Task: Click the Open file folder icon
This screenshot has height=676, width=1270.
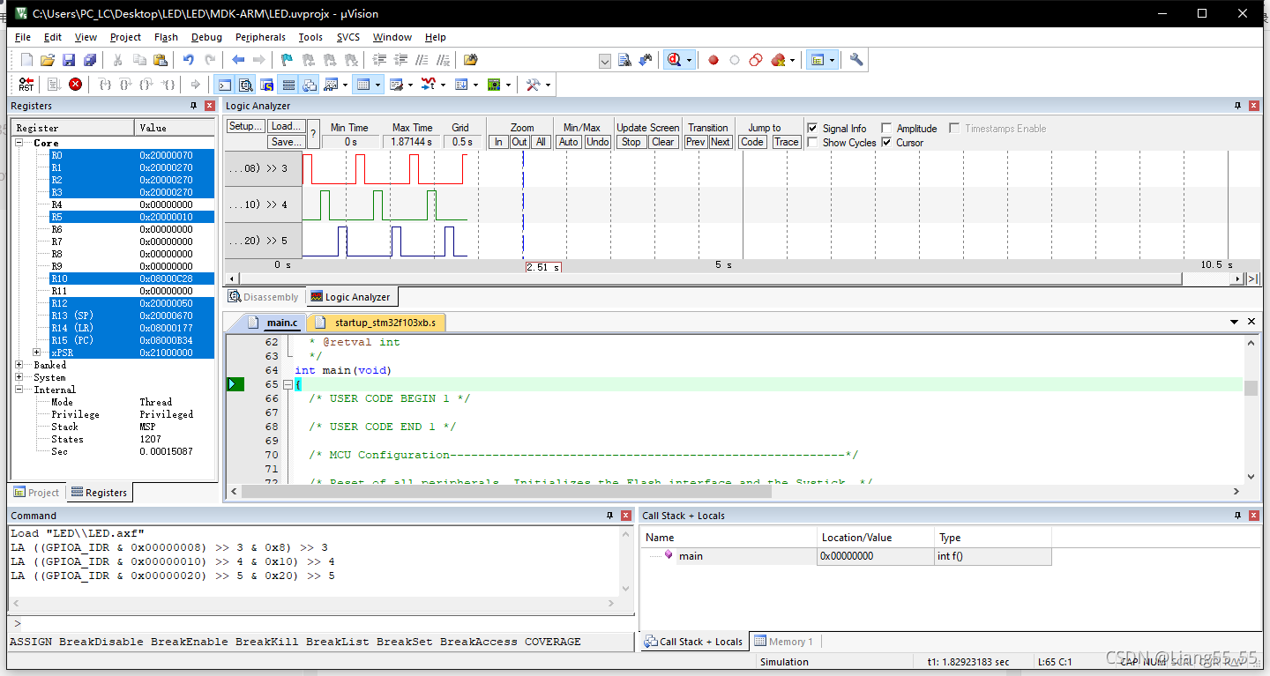Action: 48,60
